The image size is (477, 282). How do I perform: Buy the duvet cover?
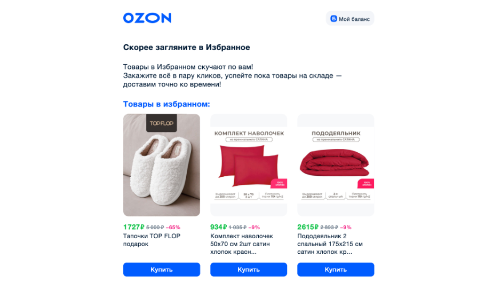click(336, 270)
